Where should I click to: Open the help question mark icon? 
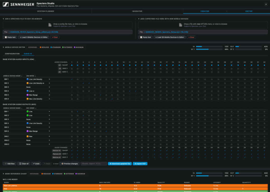click(x=266, y=4)
